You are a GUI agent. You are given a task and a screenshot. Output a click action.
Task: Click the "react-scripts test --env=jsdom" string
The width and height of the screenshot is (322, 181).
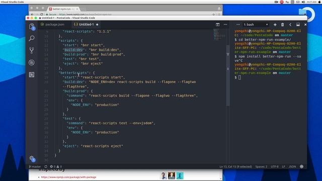[x=121, y=123]
